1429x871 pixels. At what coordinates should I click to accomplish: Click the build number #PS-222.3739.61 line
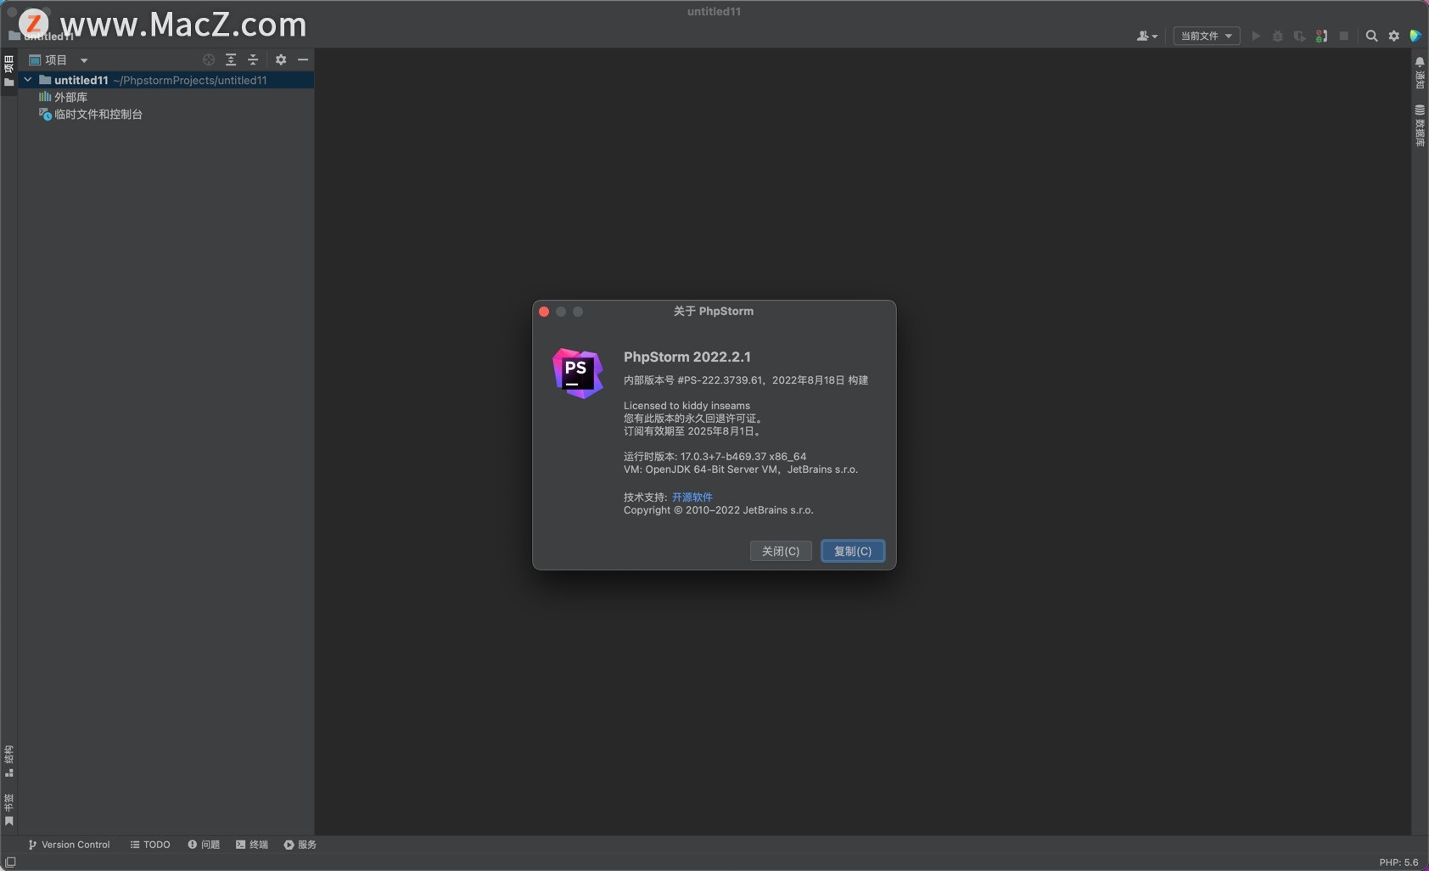(746, 380)
